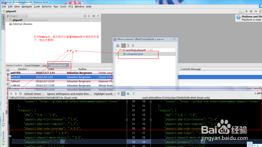Click the Run with Coverage icon
The height and width of the screenshot is (147, 262).
pyautogui.click(x=256, y=11)
